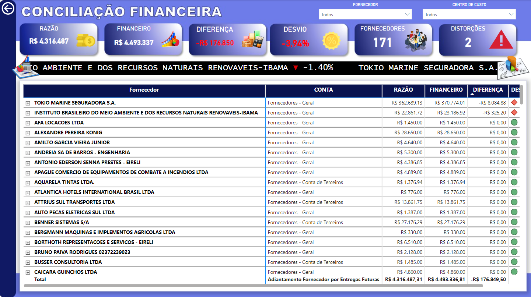Screen dimensions: 531x297
Task: Sort by the DIFERENÇA column header
Action: click(x=488, y=90)
